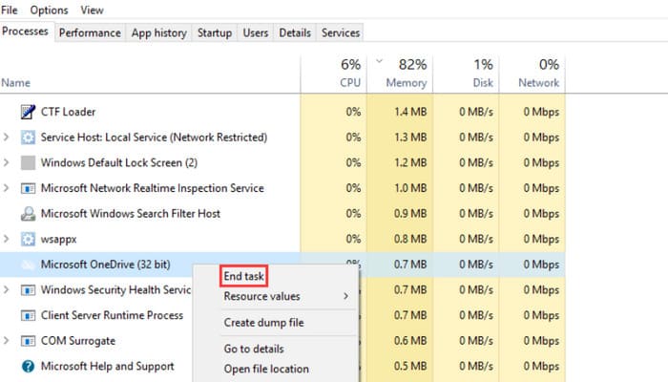Open the Options menu
Screen dimensions: 668x382
[49, 10]
